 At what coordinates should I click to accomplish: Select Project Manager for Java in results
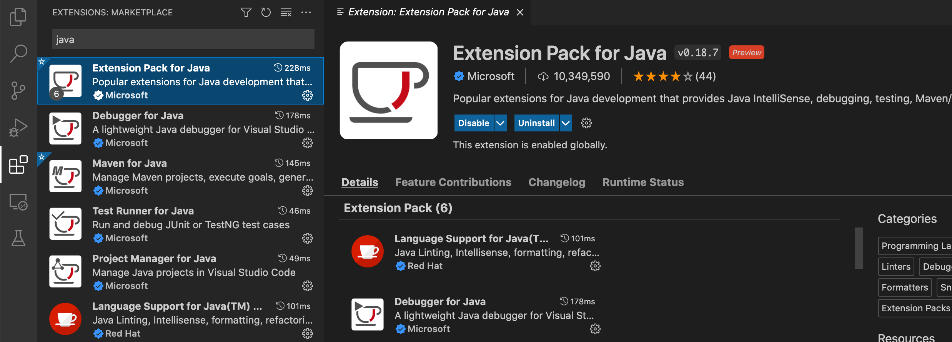pyautogui.click(x=180, y=271)
